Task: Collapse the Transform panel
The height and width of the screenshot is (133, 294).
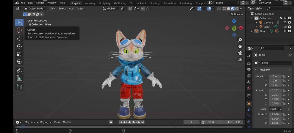Action: (256, 70)
